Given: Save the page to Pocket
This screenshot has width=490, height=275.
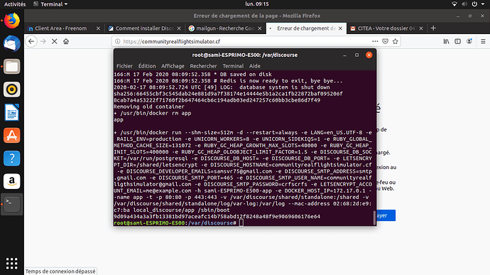Looking at the screenshot, I should pyautogui.click(x=385, y=41).
